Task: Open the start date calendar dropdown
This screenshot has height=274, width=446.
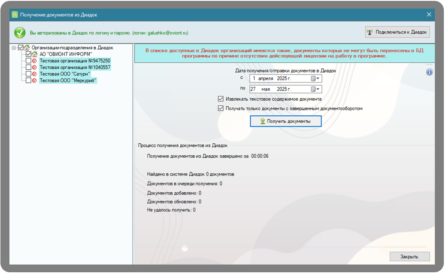Action: [315, 78]
